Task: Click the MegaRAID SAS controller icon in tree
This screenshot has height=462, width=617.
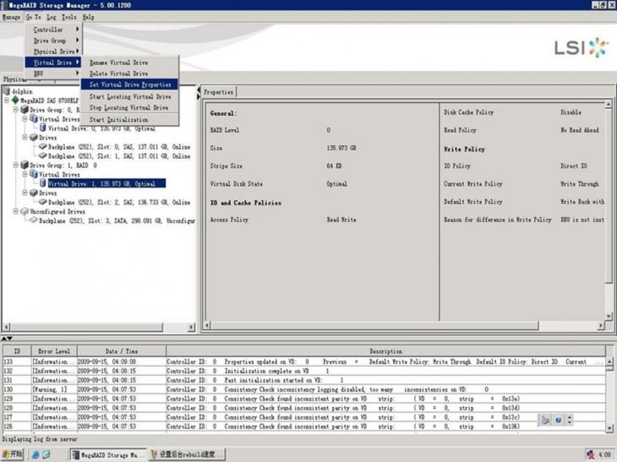Action: (x=14, y=101)
